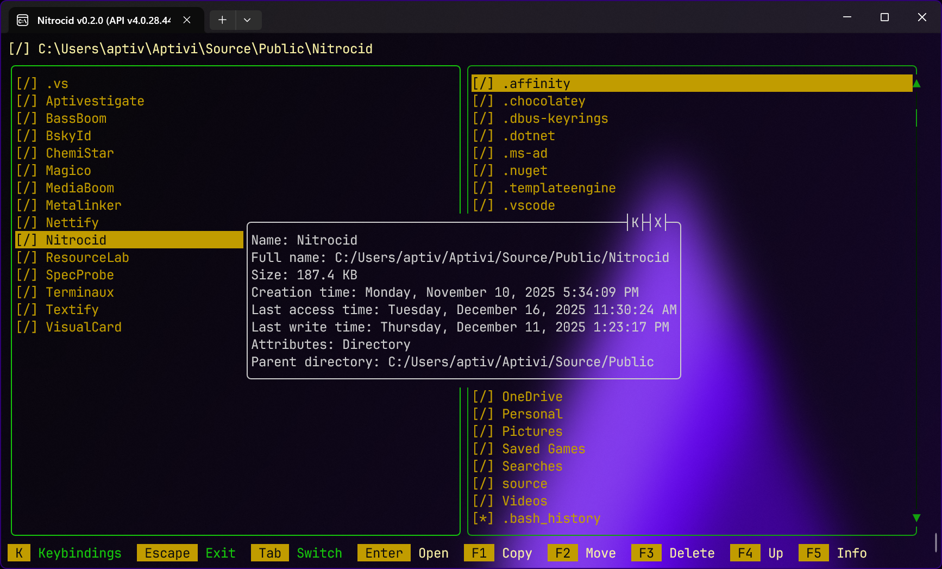Open the tab profile dropdown chevron
Image resolution: width=942 pixels, height=569 pixels.
pos(247,20)
